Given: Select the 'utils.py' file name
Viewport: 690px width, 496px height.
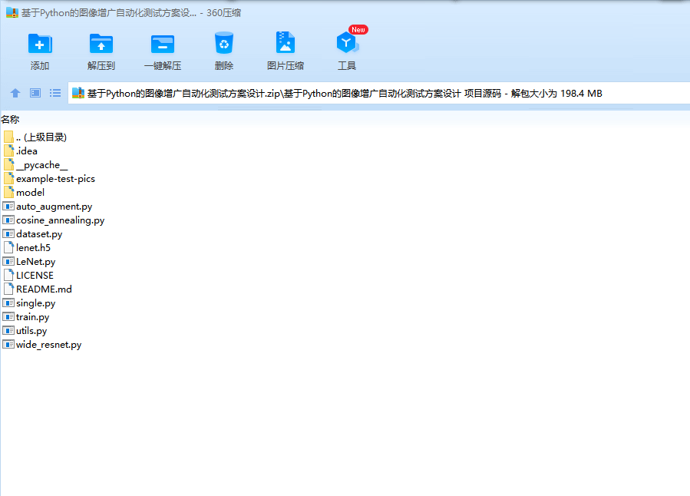Looking at the screenshot, I should 31,331.
